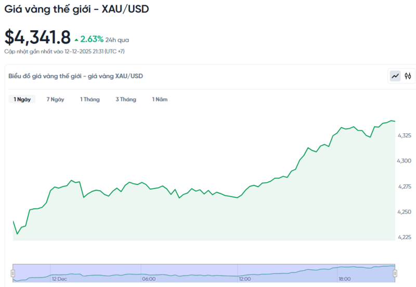
Task: Click the 06:00 marker in navigator
Action: (x=149, y=279)
